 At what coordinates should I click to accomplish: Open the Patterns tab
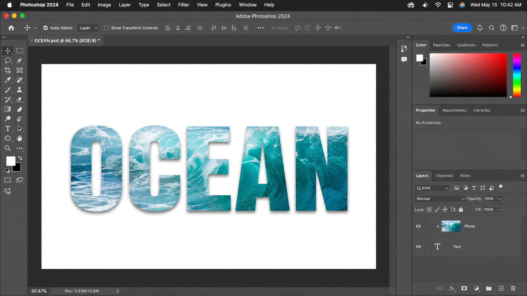490,45
